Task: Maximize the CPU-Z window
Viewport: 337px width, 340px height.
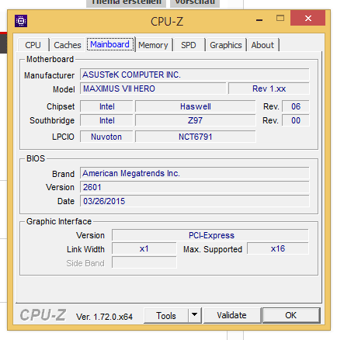Action: (280, 18)
